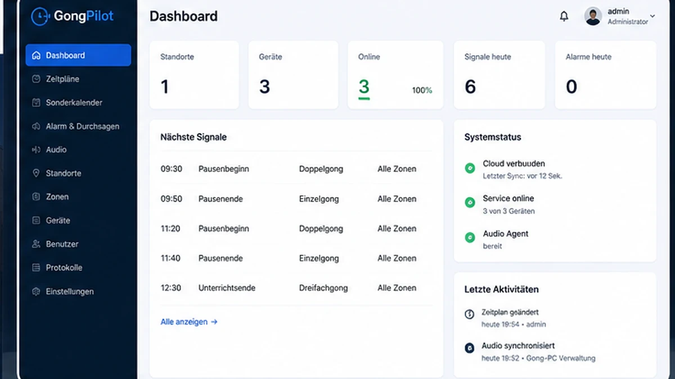This screenshot has width=675, height=379.
Task: Select the 11:40 Pausenende signal row
Action: tap(296, 258)
